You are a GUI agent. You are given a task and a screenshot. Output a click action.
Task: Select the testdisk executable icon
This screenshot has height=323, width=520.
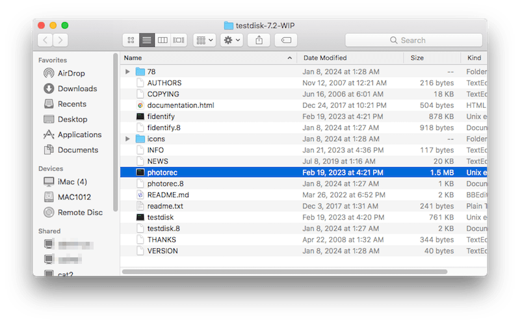coord(140,217)
